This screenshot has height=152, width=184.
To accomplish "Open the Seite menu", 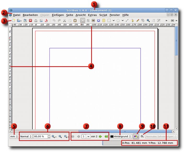I will (x=70, y=15).
